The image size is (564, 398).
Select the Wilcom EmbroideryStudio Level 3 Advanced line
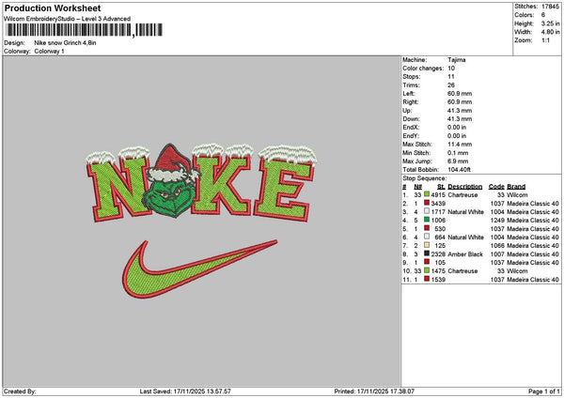pyautogui.click(x=67, y=19)
